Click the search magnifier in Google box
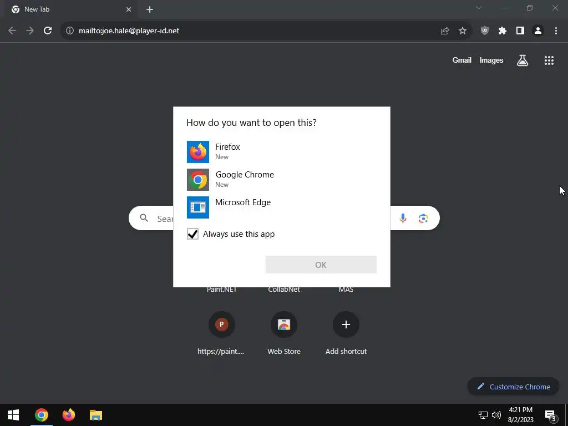 [x=144, y=218]
